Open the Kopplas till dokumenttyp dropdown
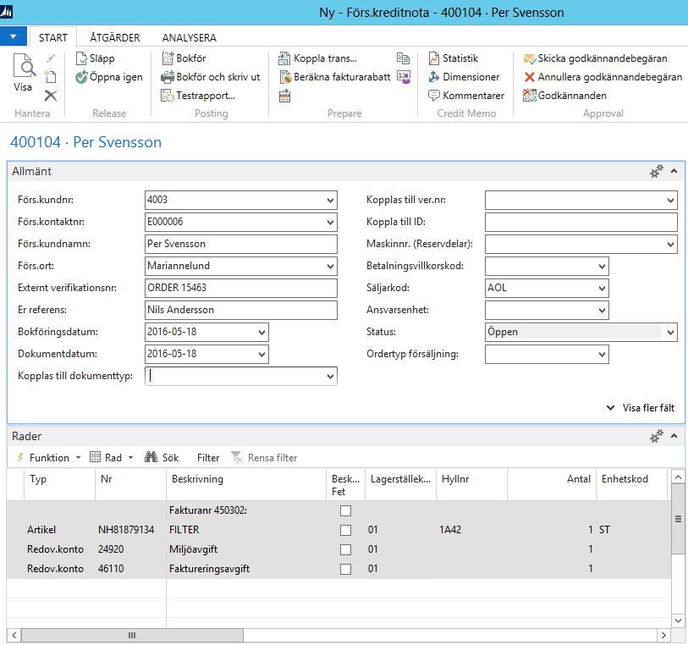The width and height of the screenshot is (688, 645). pos(330,377)
